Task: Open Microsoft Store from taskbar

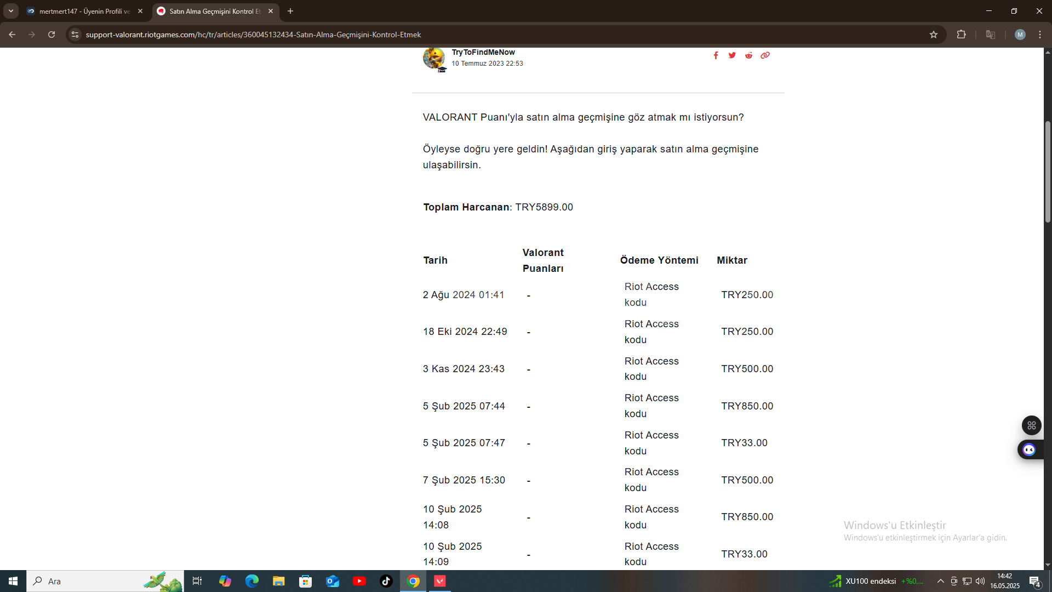Action: (x=305, y=581)
